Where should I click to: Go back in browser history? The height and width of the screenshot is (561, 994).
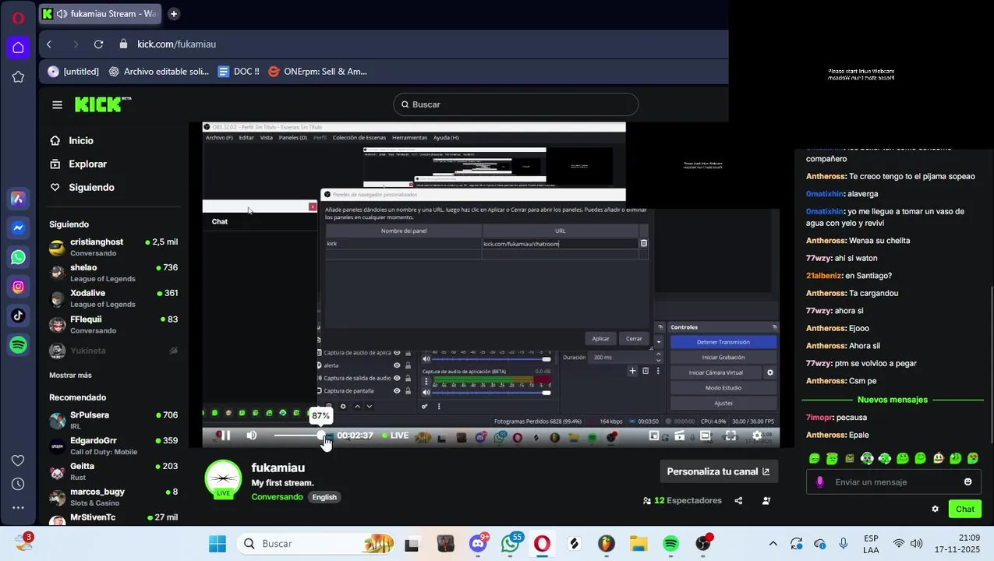(x=49, y=44)
